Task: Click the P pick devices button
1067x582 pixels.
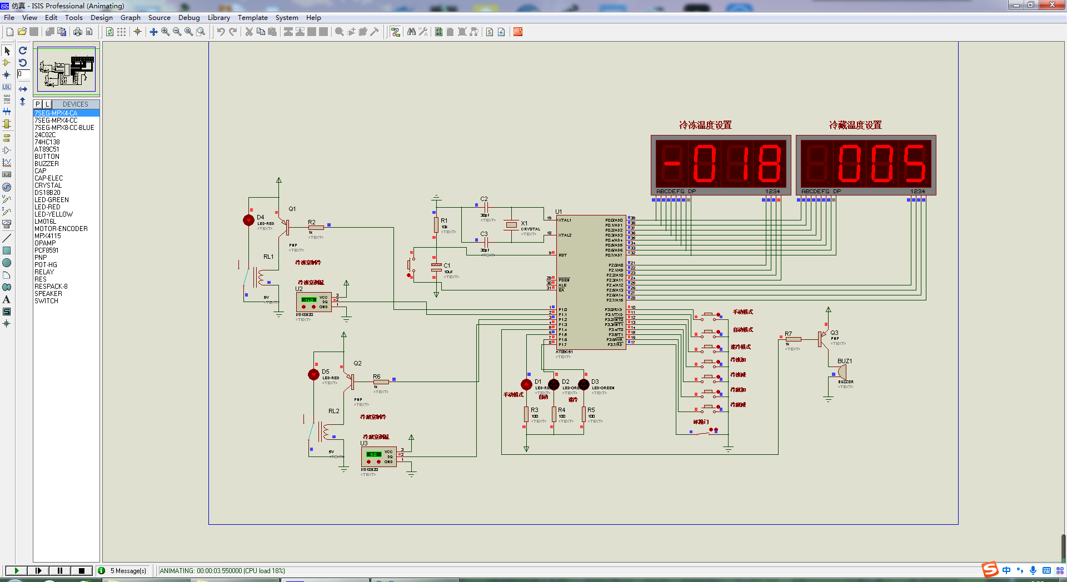Action: (x=38, y=104)
